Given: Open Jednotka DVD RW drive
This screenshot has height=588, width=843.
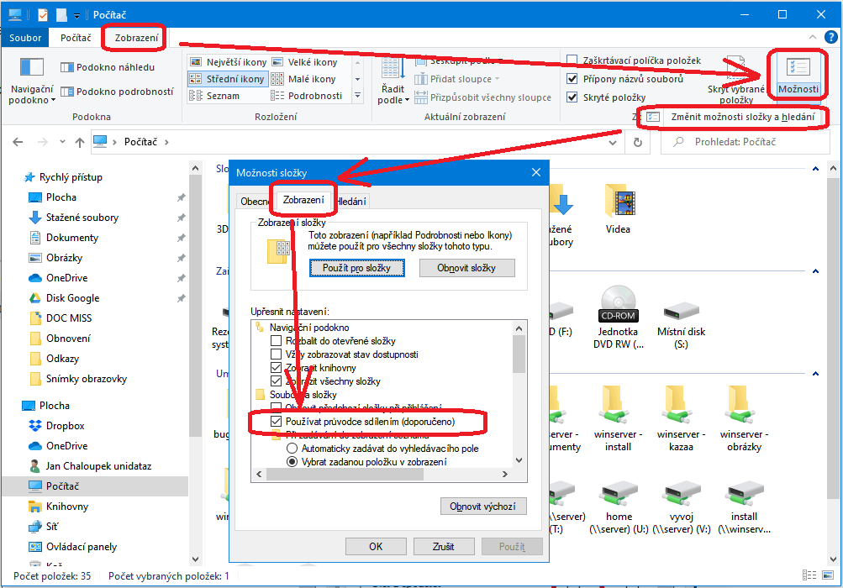Looking at the screenshot, I should click(x=618, y=318).
